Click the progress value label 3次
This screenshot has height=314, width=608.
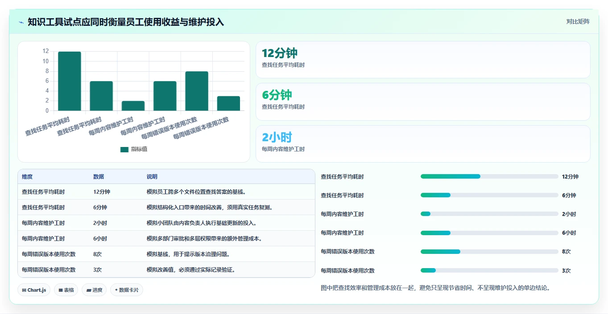tap(566, 271)
